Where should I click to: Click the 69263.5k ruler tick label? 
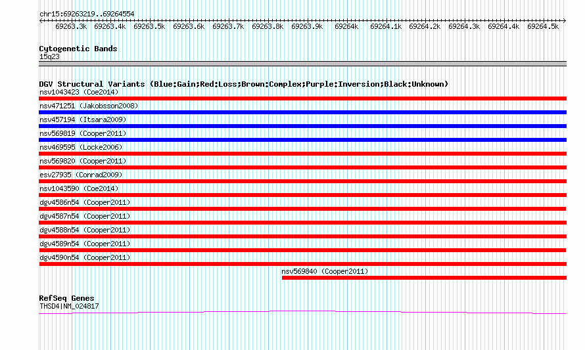click(149, 26)
